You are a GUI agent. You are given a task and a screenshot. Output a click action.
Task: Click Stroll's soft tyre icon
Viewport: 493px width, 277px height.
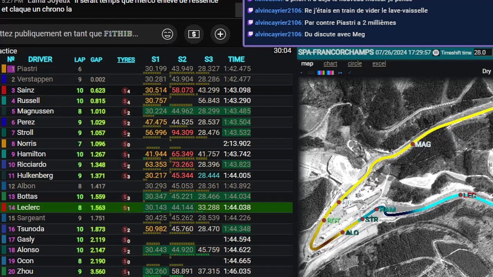click(x=126, y=133)
